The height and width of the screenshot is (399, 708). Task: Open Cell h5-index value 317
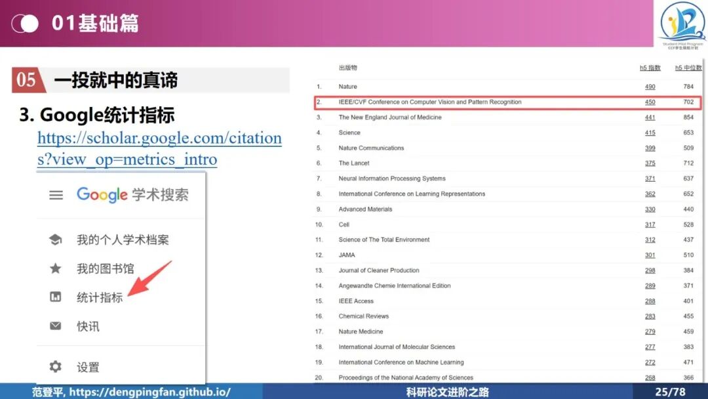click(650, 224)
